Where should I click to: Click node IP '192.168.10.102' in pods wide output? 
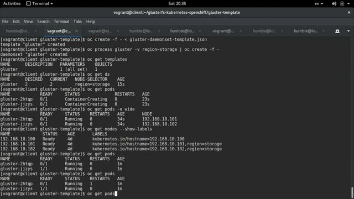[159, 124]
